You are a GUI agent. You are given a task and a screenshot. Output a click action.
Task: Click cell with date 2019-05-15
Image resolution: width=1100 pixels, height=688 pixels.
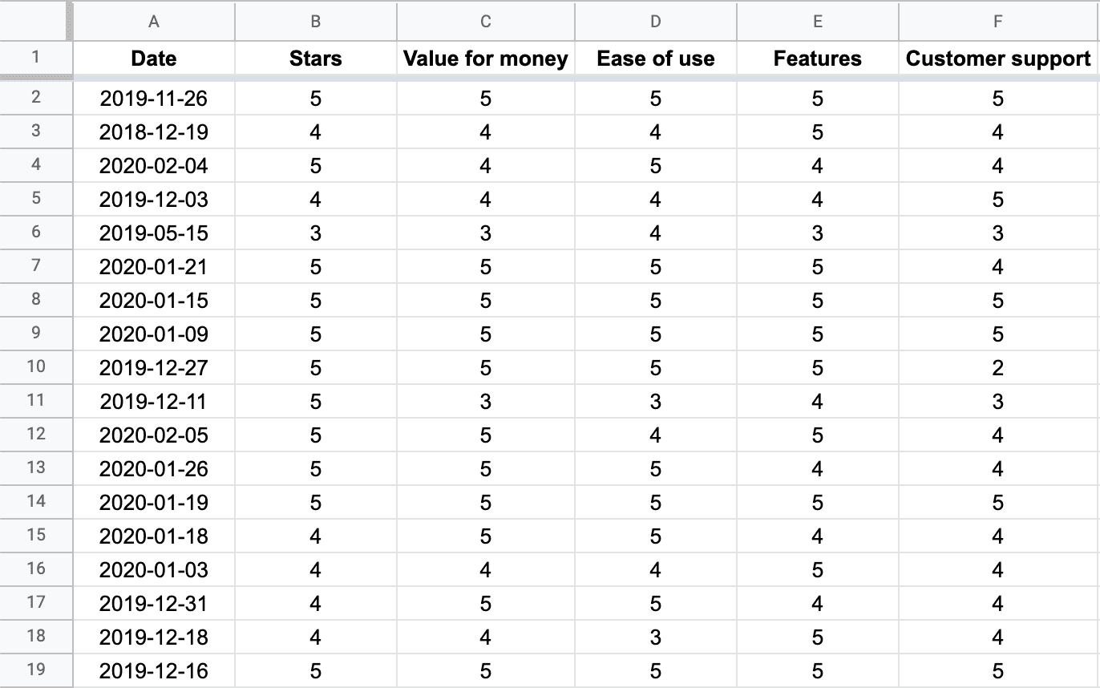tap(154, 233)
